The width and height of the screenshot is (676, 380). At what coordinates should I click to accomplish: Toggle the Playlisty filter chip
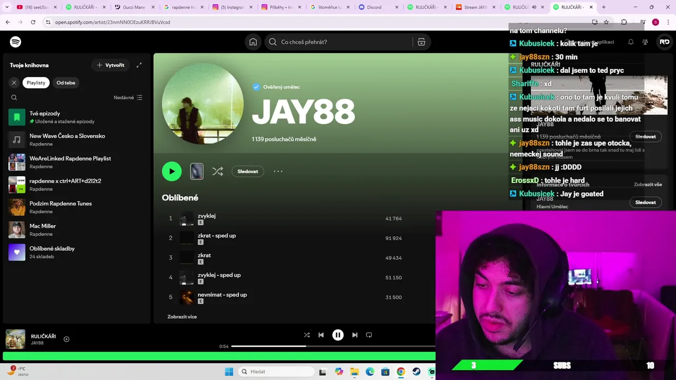(36, 82)
